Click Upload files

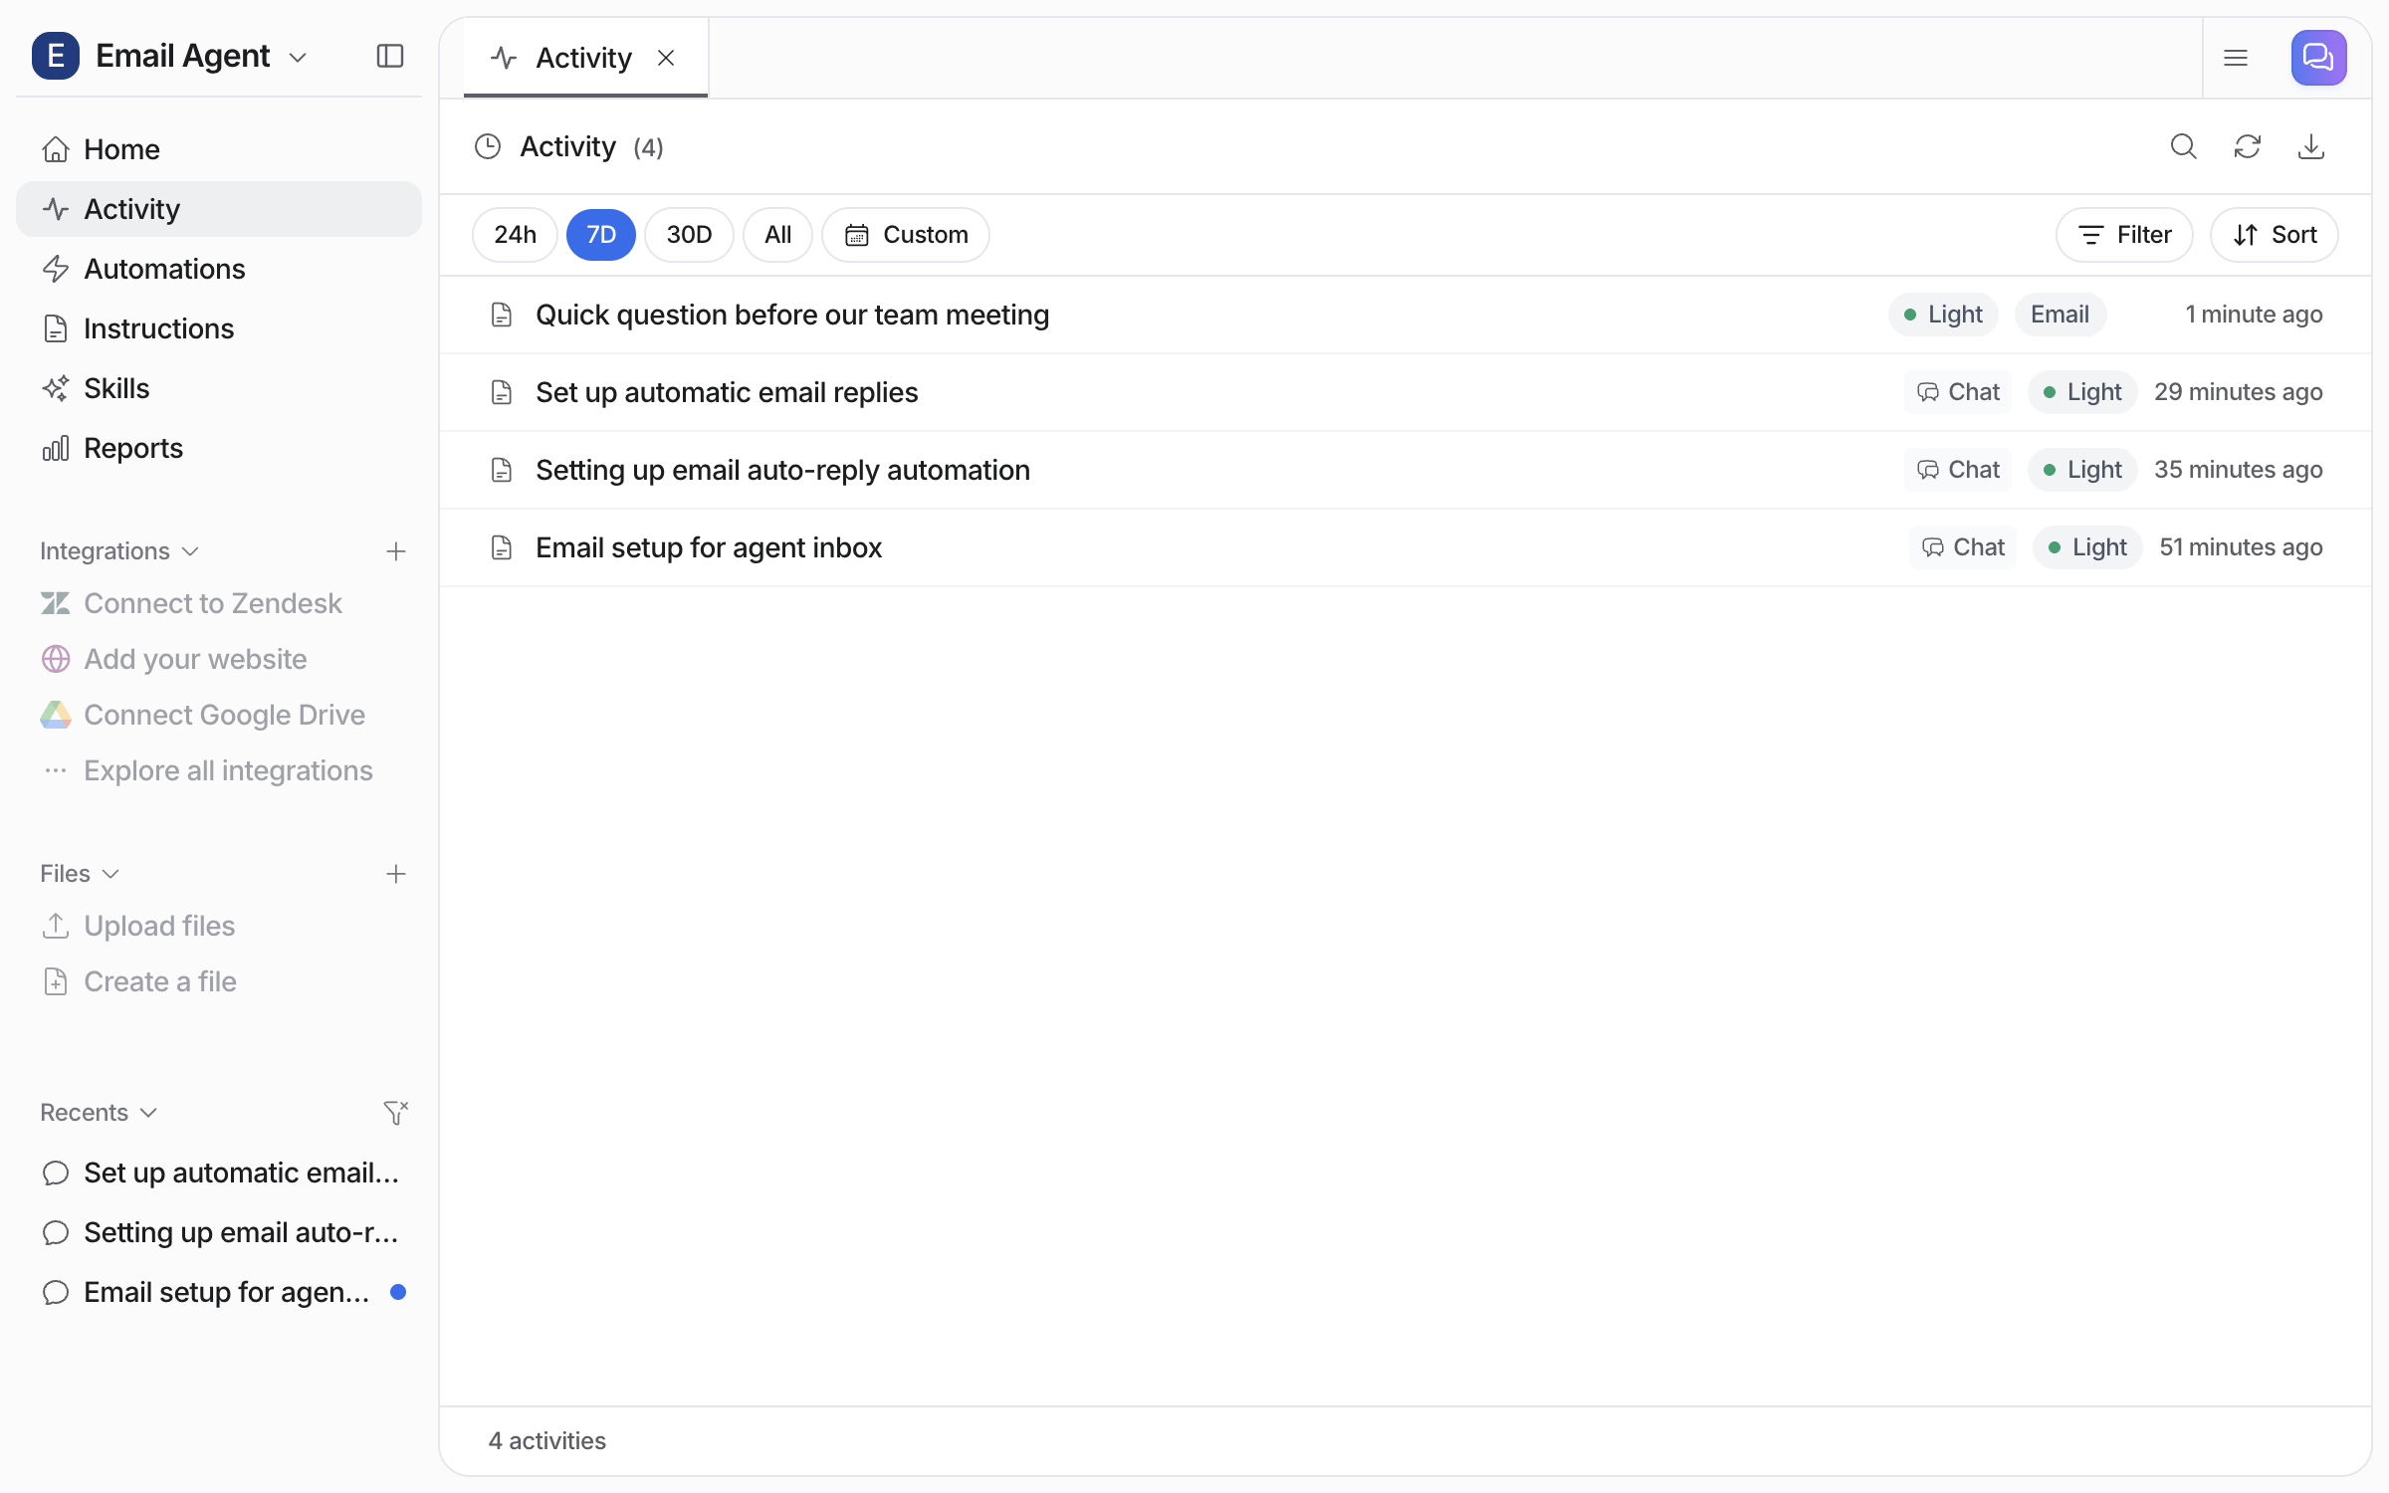click(159, 926)
